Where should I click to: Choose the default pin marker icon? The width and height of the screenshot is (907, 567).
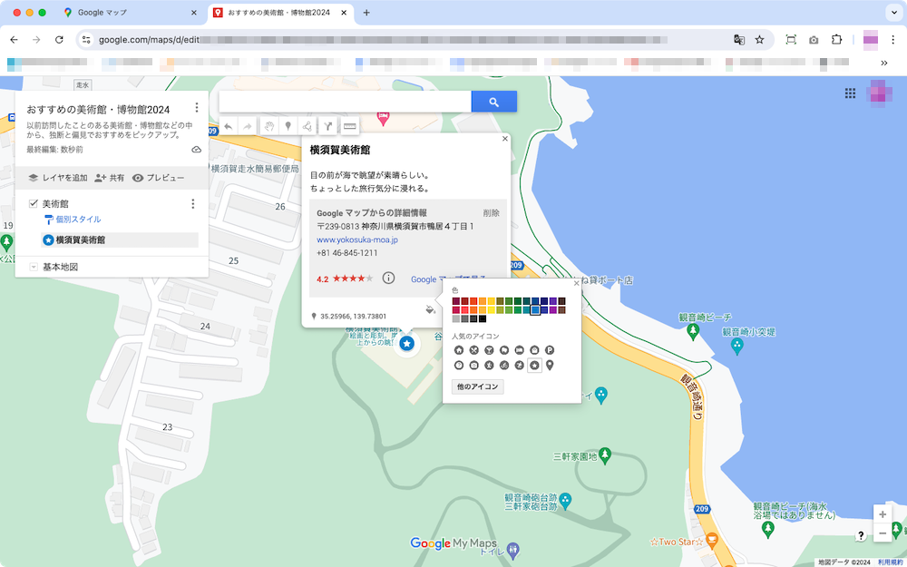click(x=550, y=365)
